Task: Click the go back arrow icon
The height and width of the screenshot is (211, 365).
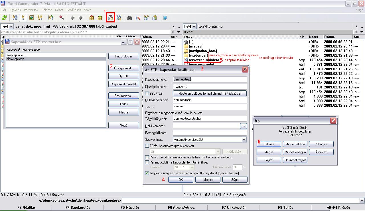Action: [72, 18]
